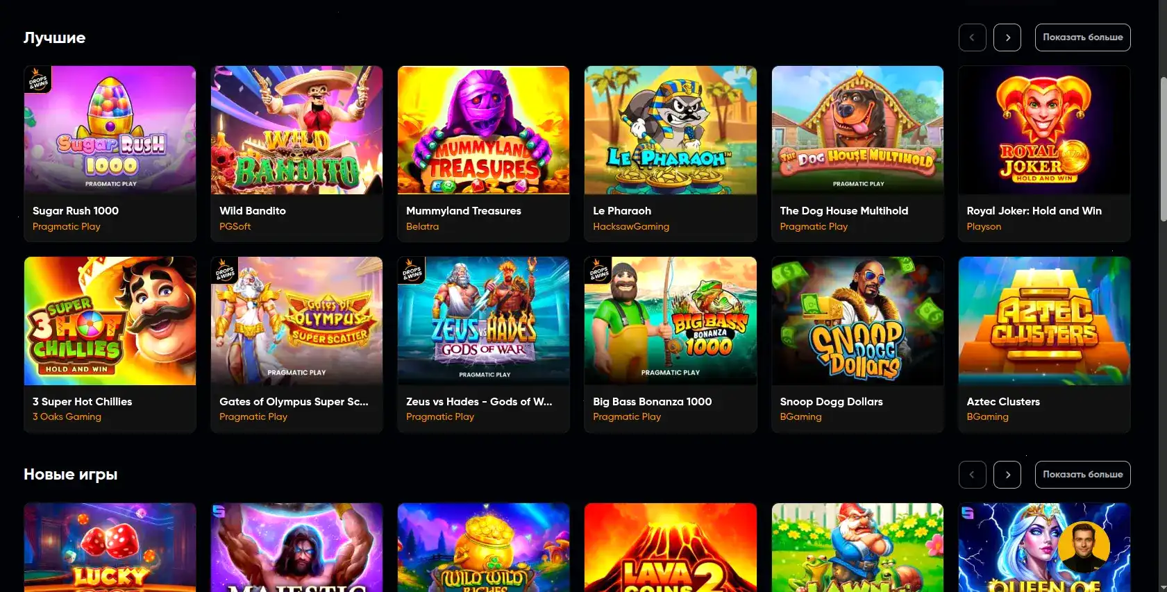
Task: Click the vertical page scrollbar
Action: pyautogui.click(x=1163, y=149)
